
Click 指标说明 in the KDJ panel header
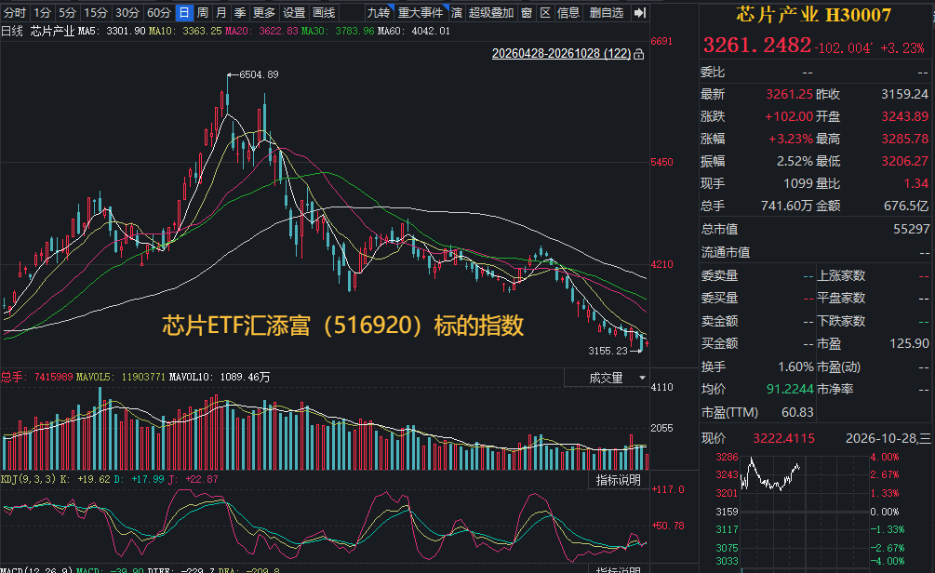pos(619,480)
